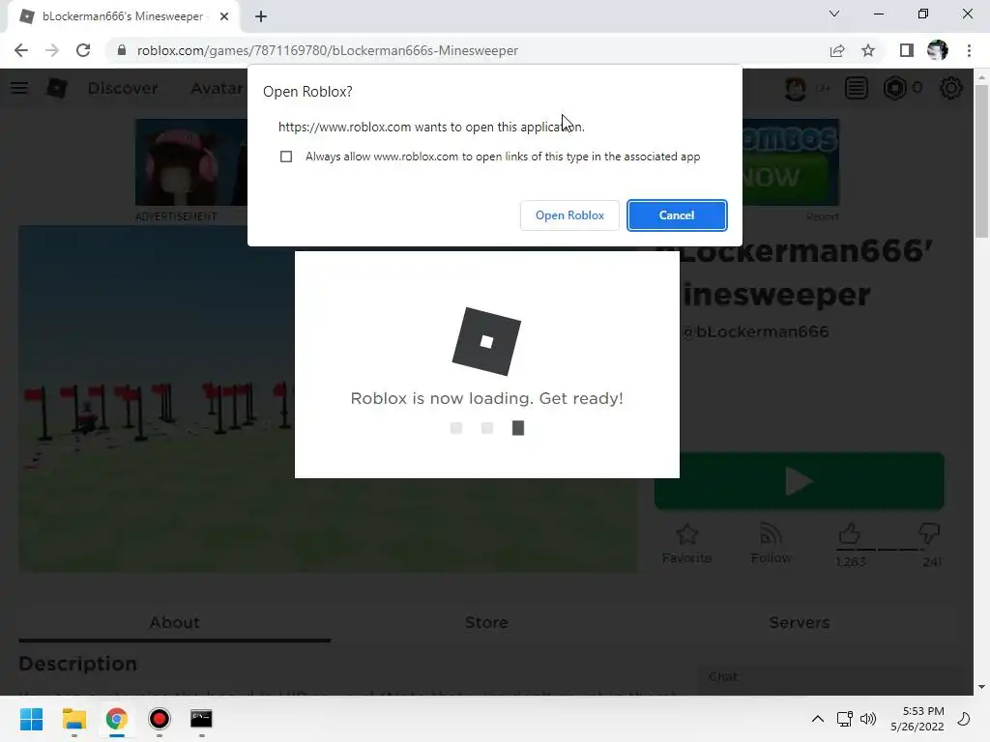Share this page icon in address bar
The width and height of the screenshot is (990, 742).
(x=837, y=50)
